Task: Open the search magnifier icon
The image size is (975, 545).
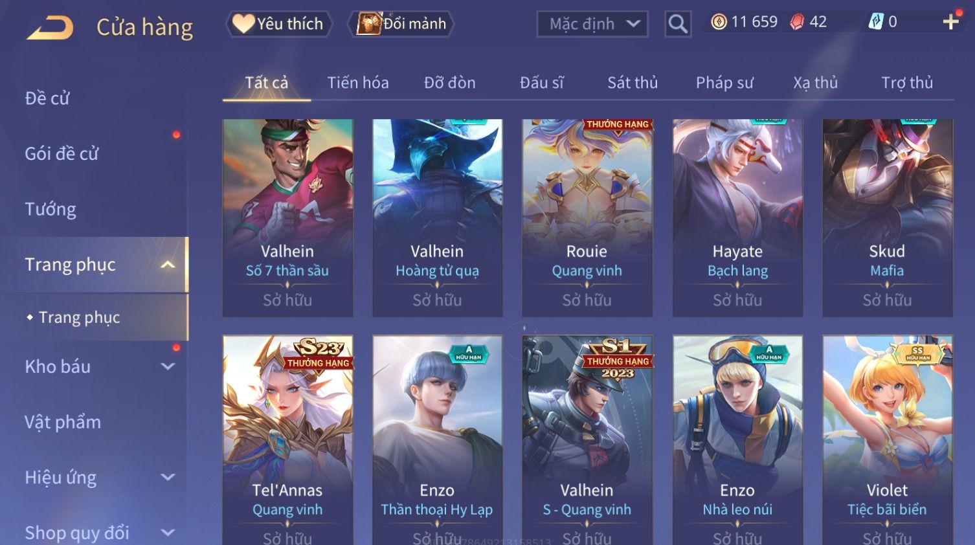Action: pyautogui.click(x=678, y=24)
